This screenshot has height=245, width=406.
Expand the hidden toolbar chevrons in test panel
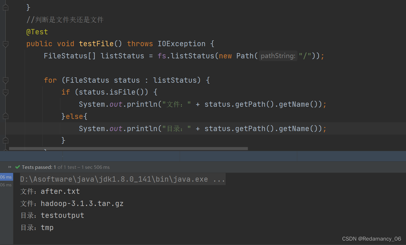tap(10, 167)
